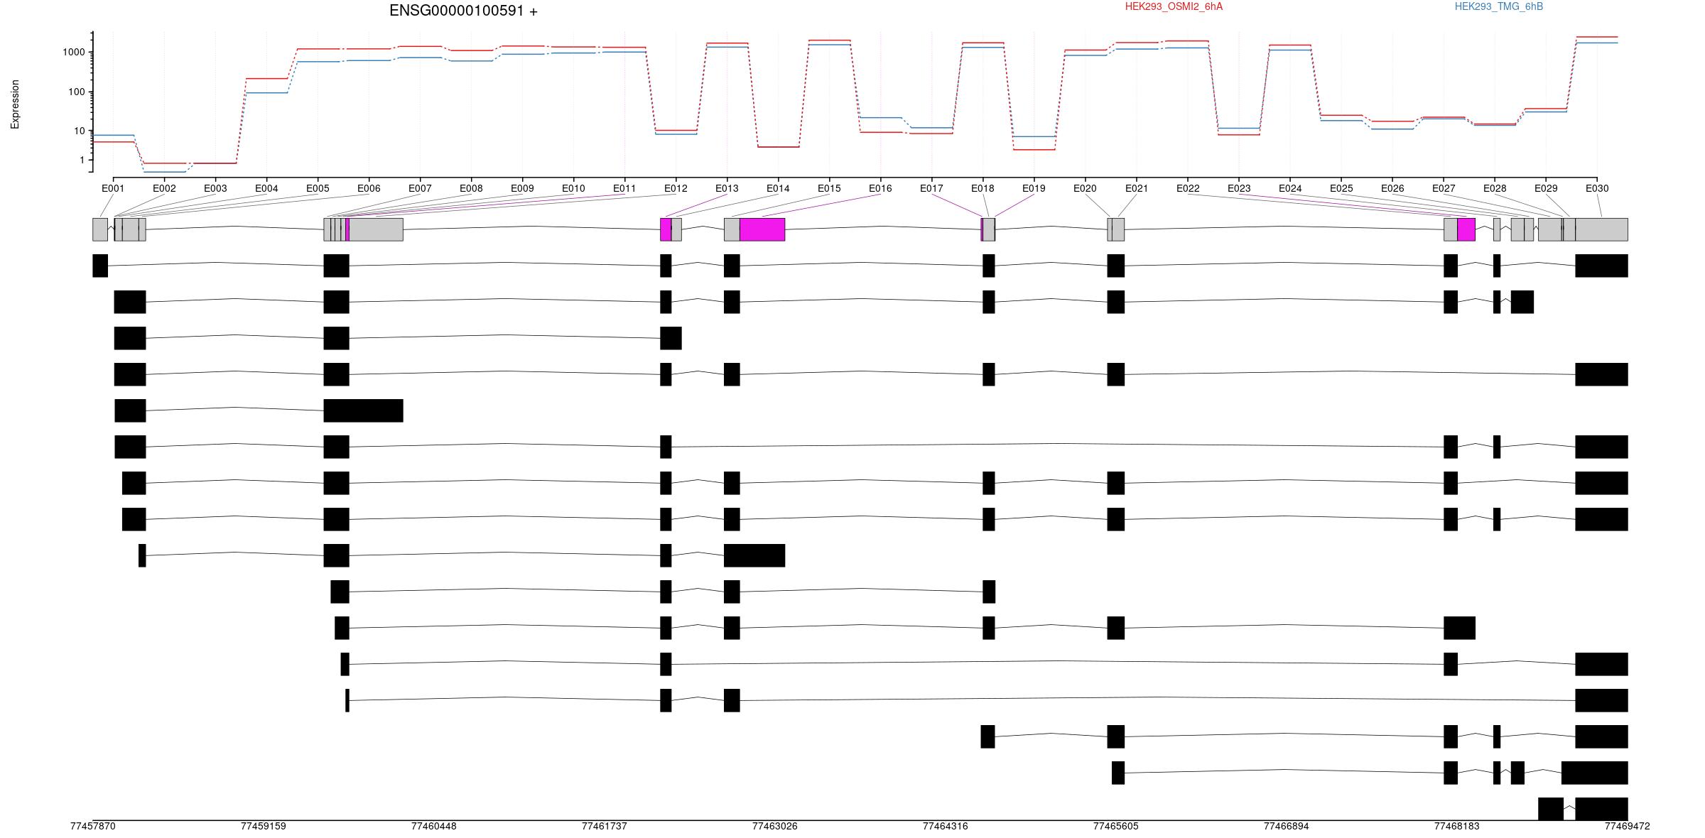This screenshot has height=838, width=1705.
Task: Click exon label E009
Action: coord(522,188)
